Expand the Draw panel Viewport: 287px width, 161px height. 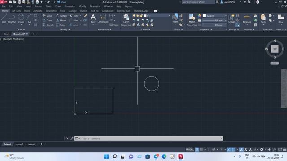21,30
